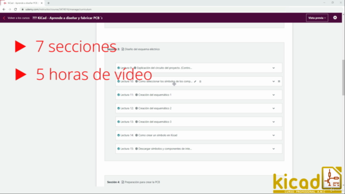Click the Lectura 12 green check icon
345x194 pixels.
[x=119, y=108]
